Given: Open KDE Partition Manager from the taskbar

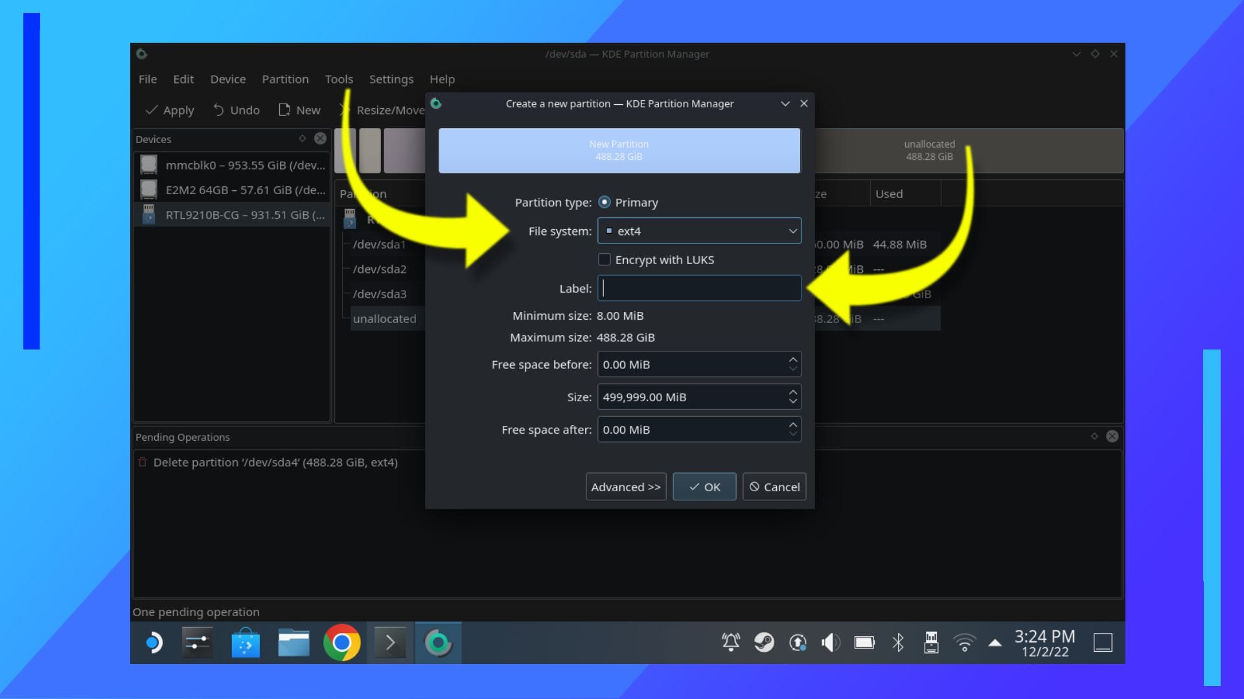Looking at the screenshot, I should (x=438, y=643).
